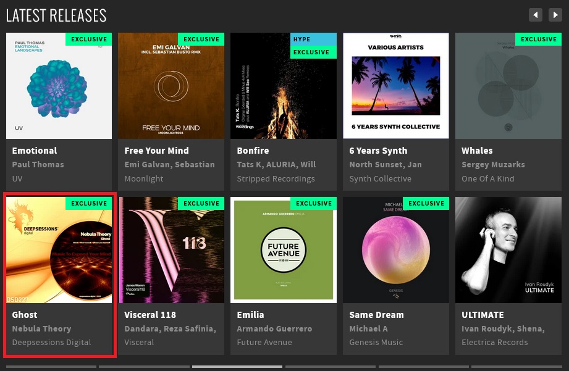Open artist Emi Galvan below Free Your Mind
This screenshot has height=371, width=569.
coord(148,165)
